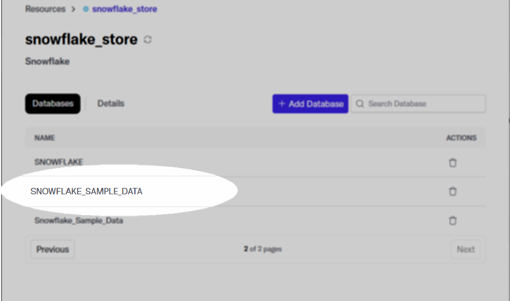Click the refresh icon beside snowflake_store title
Screen dimensions: 510x301
[148, 40]
